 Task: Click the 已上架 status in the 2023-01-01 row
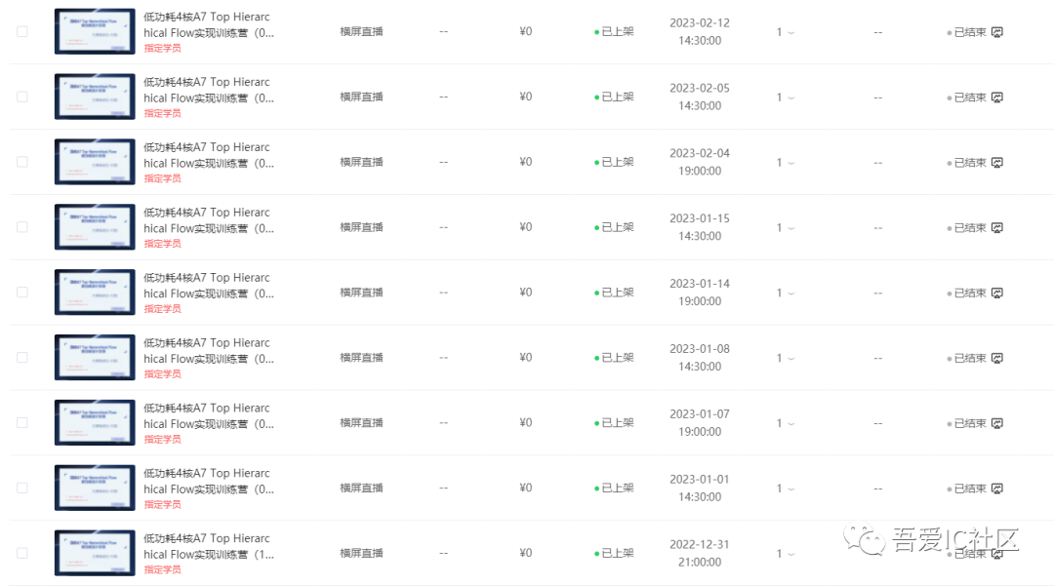(617, 488)
